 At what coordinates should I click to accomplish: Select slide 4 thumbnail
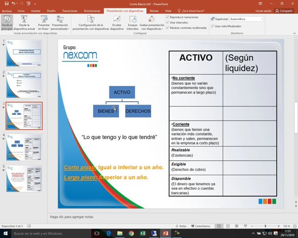(x=24, y=147)
